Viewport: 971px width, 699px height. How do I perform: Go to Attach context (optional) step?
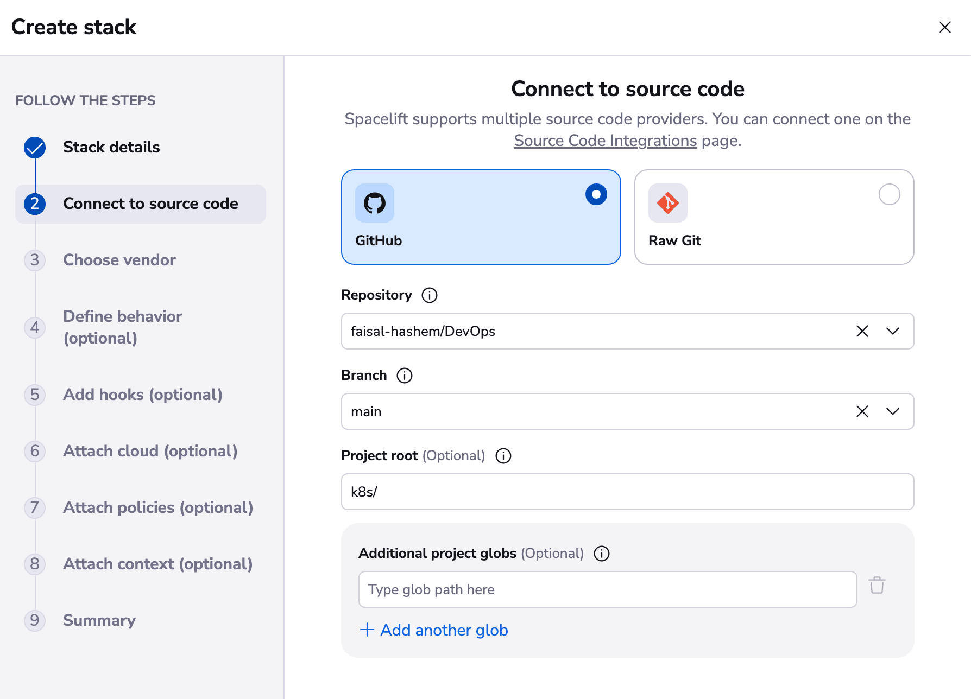click(158, 564)
